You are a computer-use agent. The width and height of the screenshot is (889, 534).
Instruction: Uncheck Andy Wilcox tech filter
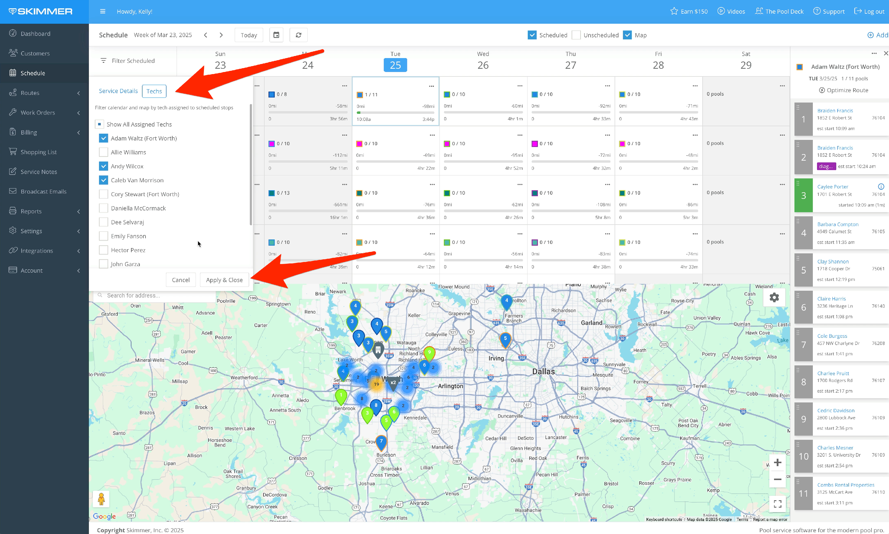coord(103,166)
